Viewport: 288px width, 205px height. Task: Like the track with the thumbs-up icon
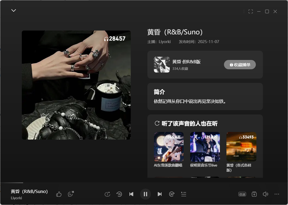point(59,194)
